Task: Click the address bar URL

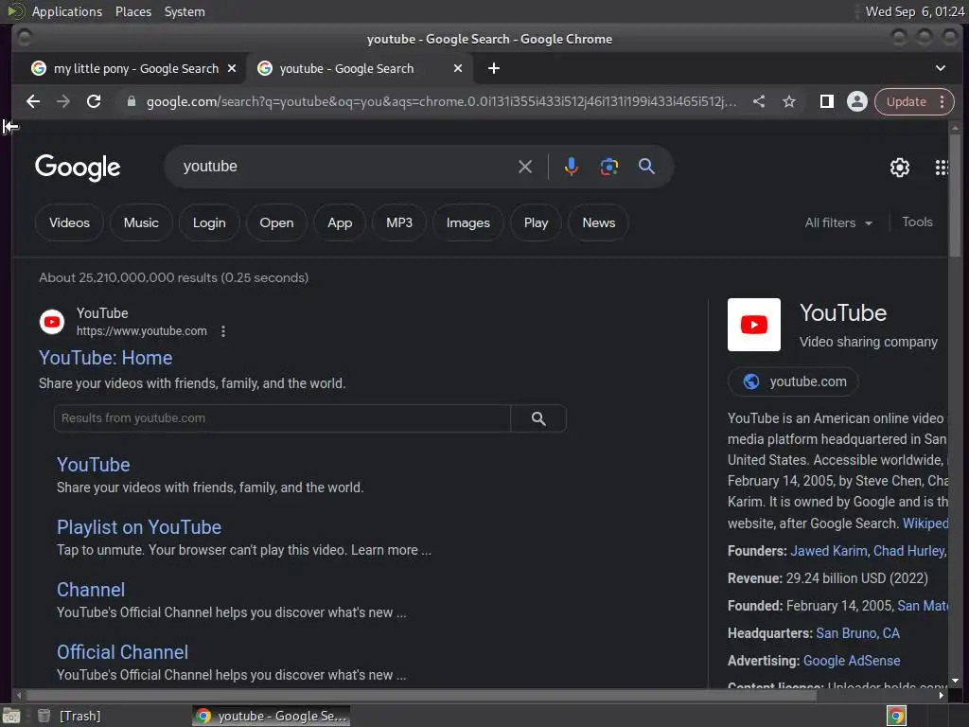Action: tap(441, 102)
